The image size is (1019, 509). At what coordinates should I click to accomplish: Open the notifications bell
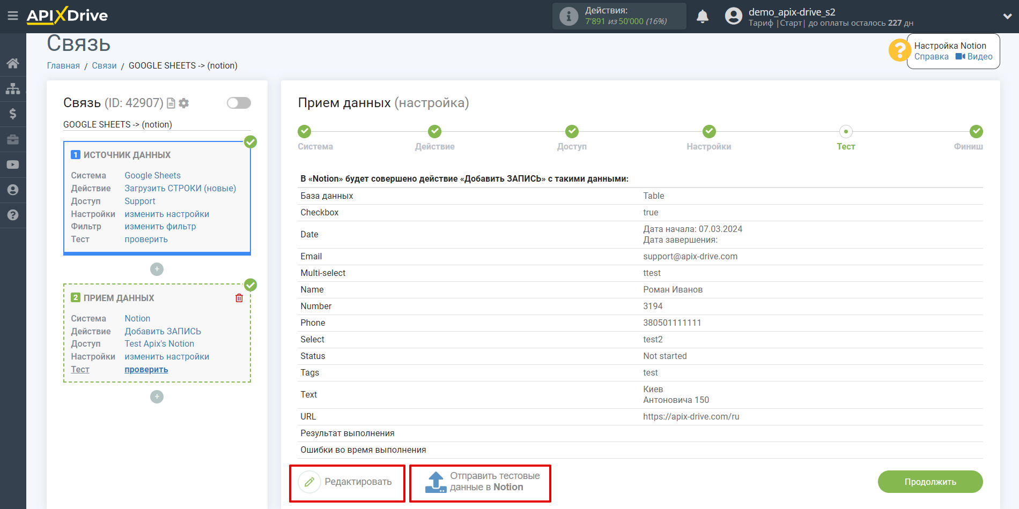tap(703, 16)
